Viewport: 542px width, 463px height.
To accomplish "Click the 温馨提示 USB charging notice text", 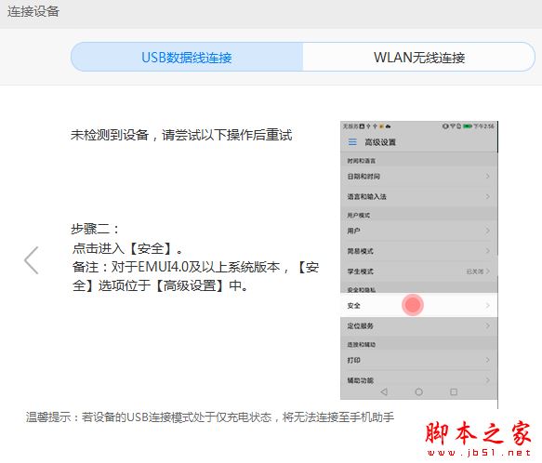I will pos(210,417).
